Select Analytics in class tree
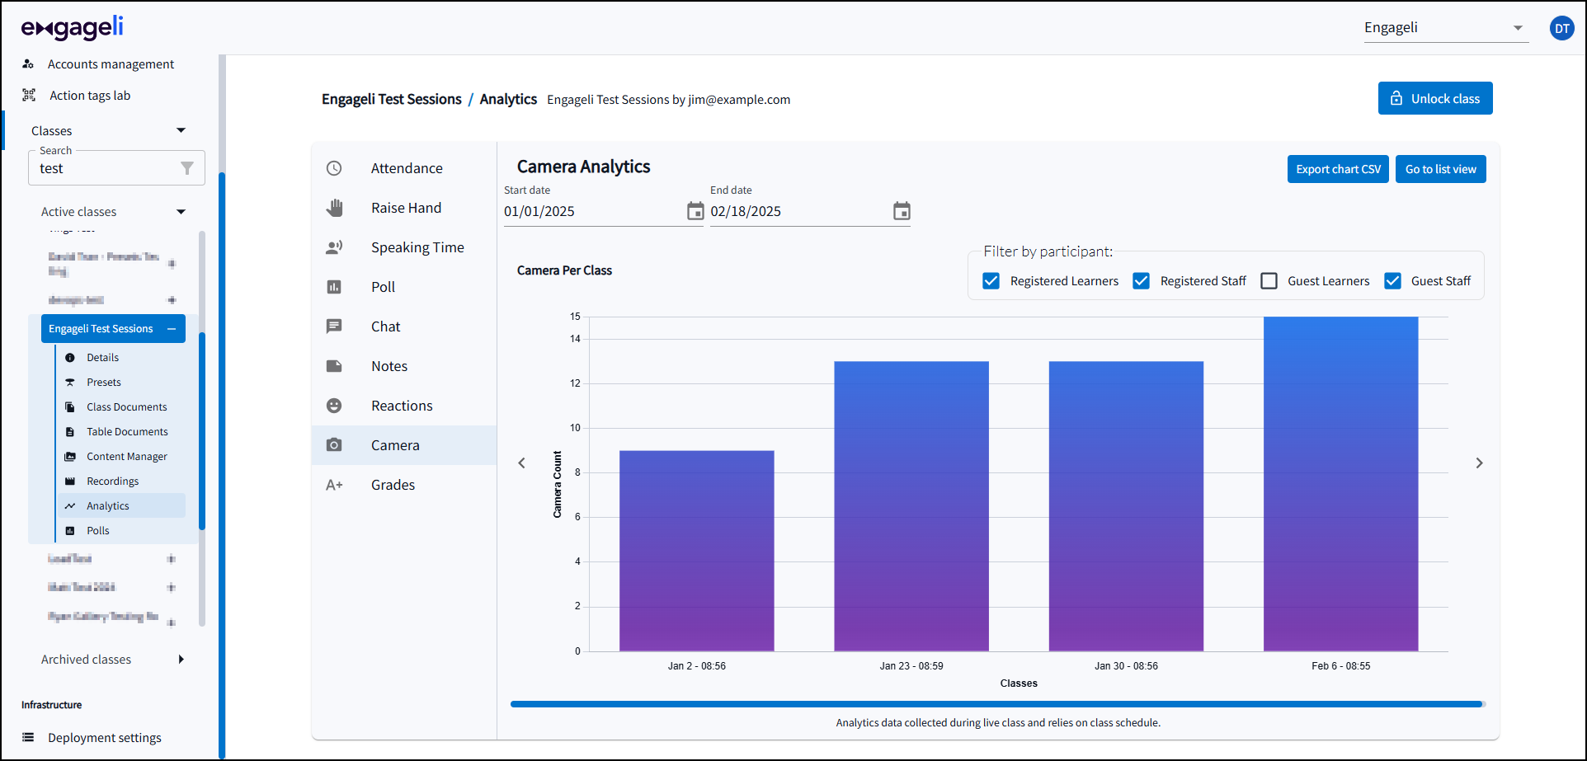 (x=121, y=506)
